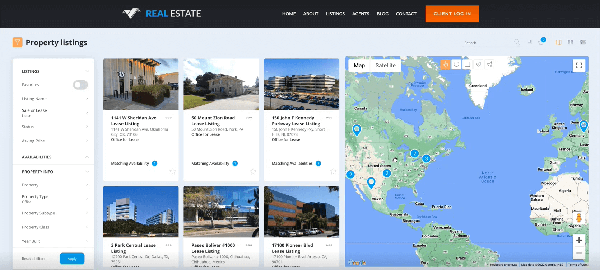Open the 3 Park Central listing photo
Viewport: 600px width, 270px height.
tap(141, 212)
